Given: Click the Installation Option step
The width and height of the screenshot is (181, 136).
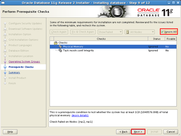Looking at the screenshot, I should (x=20, y=34).
